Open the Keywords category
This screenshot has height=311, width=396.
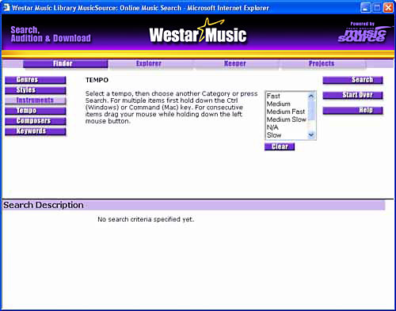pos(36,131)
